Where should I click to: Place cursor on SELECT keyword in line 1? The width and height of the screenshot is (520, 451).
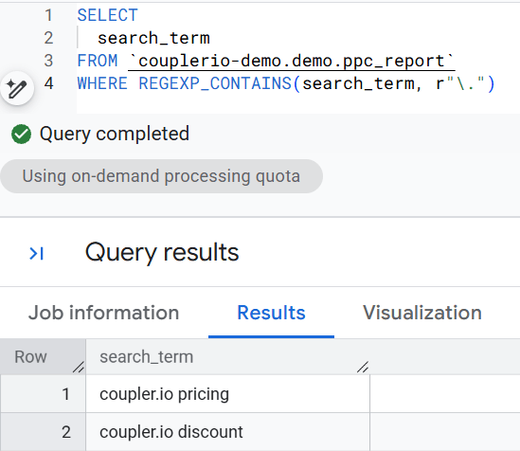(x=107, y=15)
